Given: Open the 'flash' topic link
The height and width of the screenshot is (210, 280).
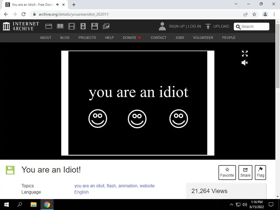Looking at the screenshot, I should tap(111, 186).
